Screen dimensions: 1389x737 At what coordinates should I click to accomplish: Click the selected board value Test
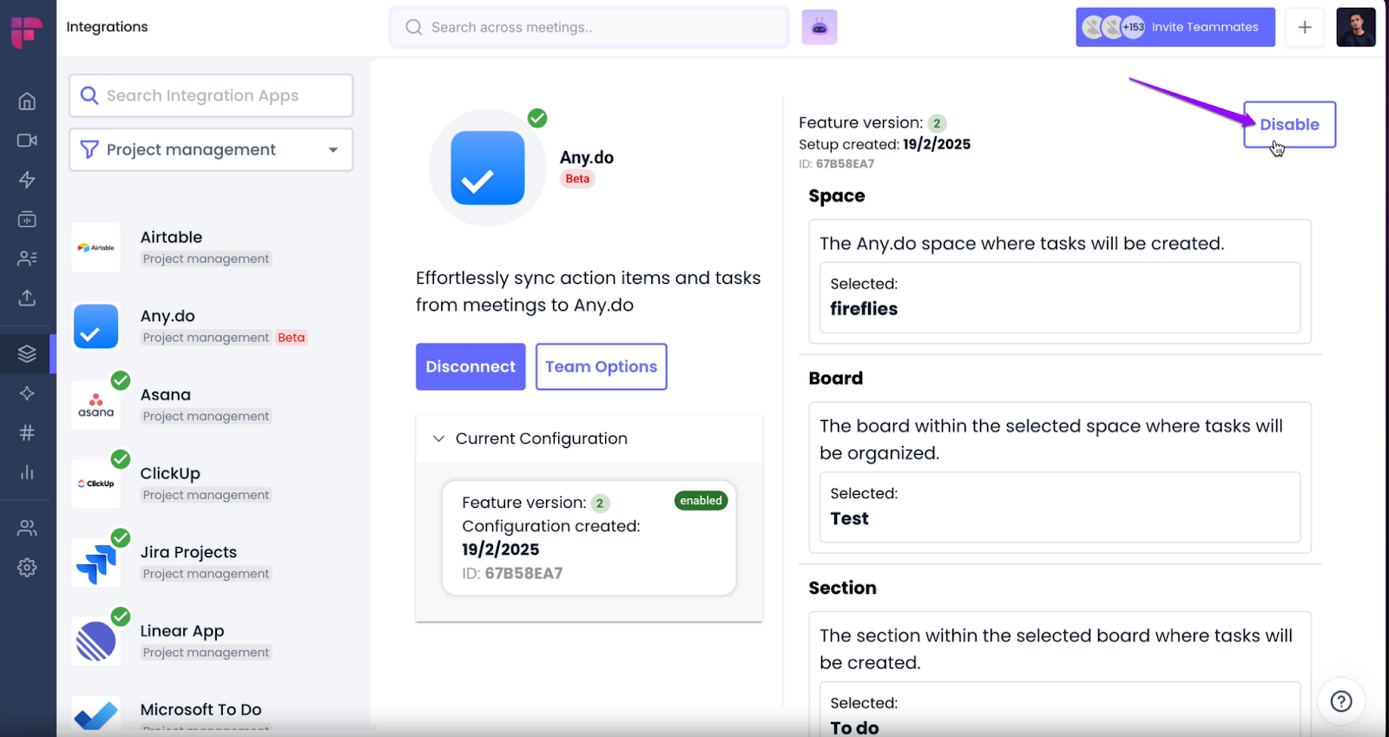coord(849,518)
